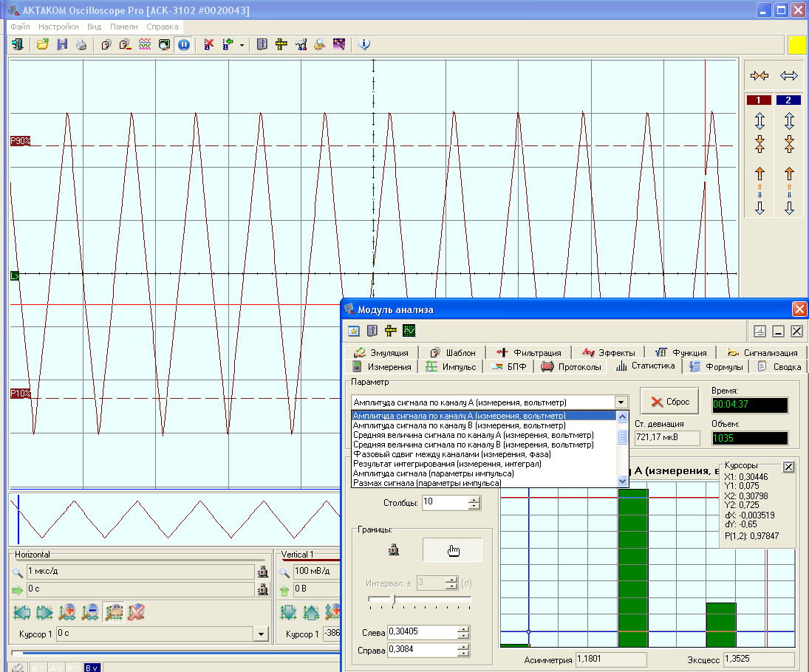Viewport: 809px width, 672px height.
Task: Click the printer icon in the toolbar
Action: tap(81, 44)
